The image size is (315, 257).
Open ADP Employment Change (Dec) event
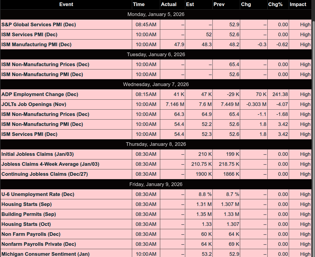tap(40, 94)
